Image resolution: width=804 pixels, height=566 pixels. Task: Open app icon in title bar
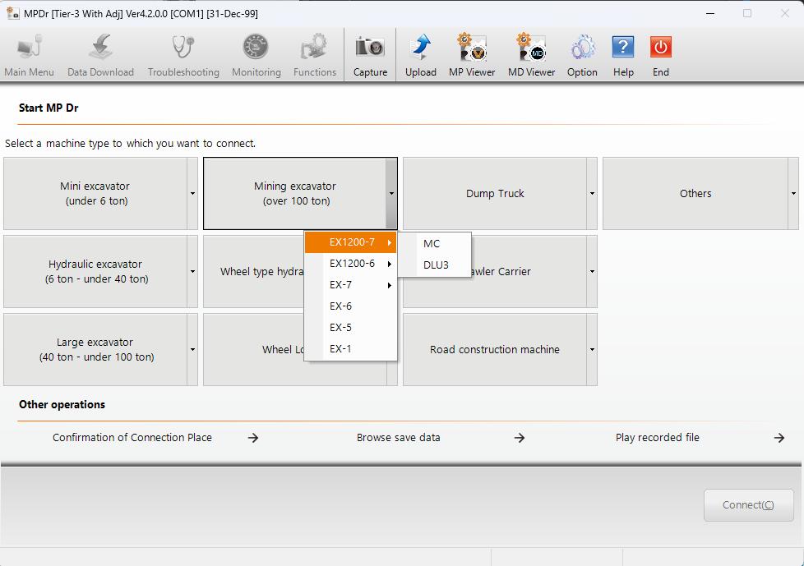pyautogui.click(x=12, y=13)
